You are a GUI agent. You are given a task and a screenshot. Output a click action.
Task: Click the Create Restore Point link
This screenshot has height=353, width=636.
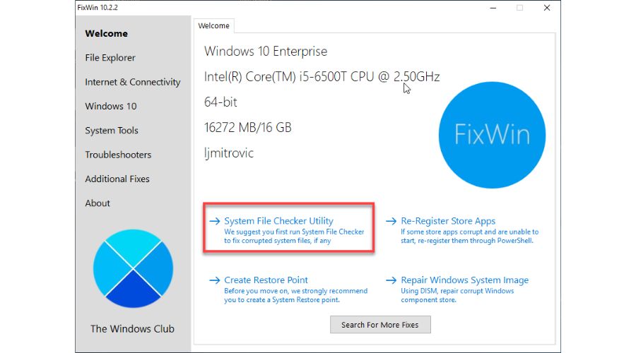click(x=266, y=280)
